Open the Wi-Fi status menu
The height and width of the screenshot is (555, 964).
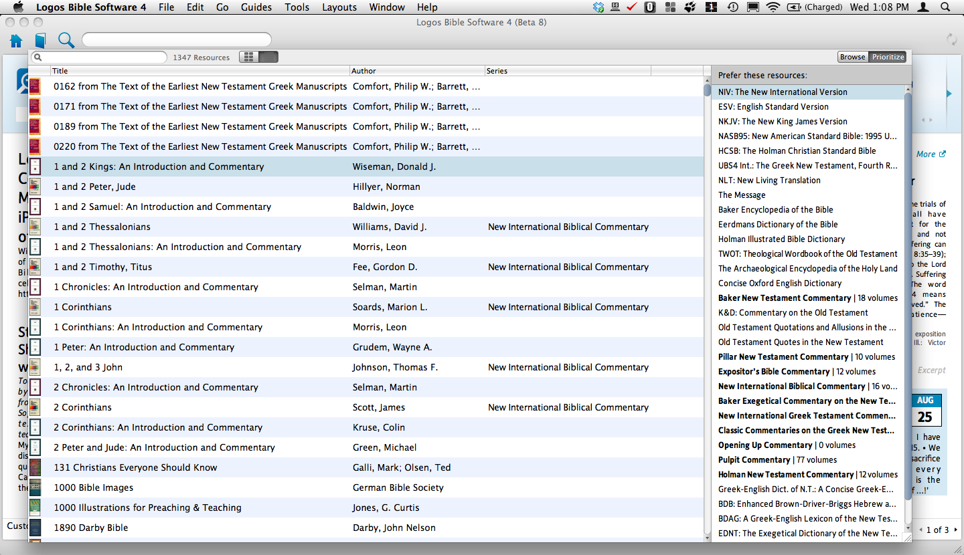(773, 7)
